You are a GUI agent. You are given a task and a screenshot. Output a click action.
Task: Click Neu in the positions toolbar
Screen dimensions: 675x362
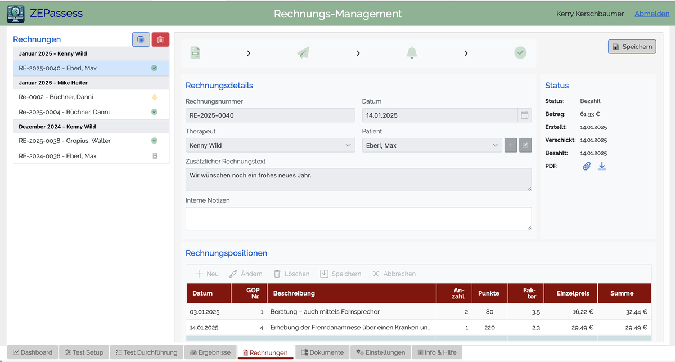[x=207, y=274]
